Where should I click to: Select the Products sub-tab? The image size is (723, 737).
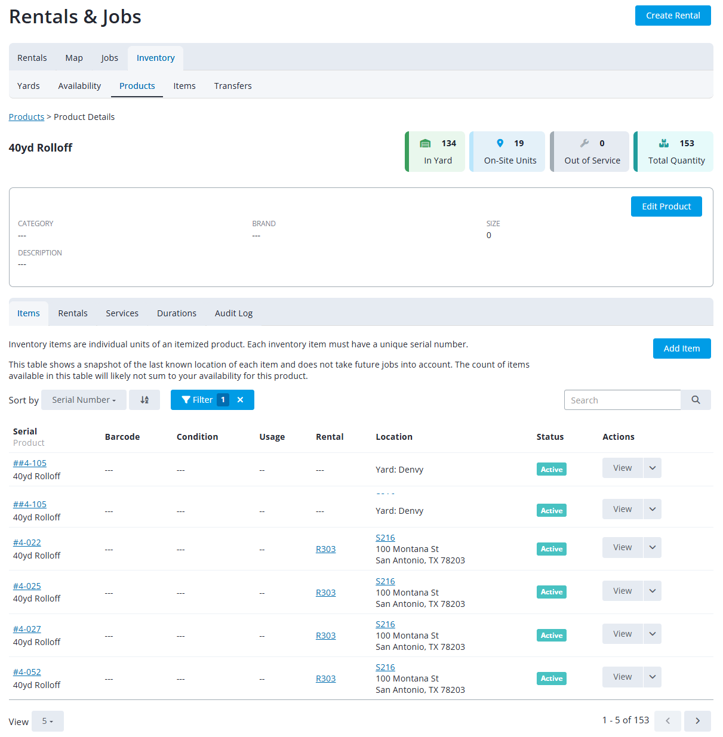pyautogui.click(x=137, y=86)
